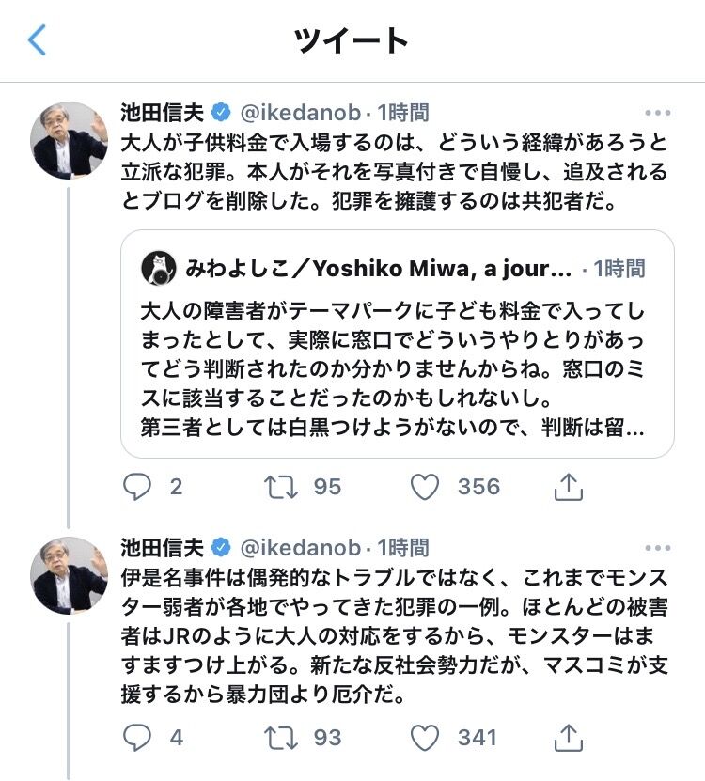This screenshot has height=781, width=705.
Task: Tap the ツイート header title
Action: coord(352,40)
